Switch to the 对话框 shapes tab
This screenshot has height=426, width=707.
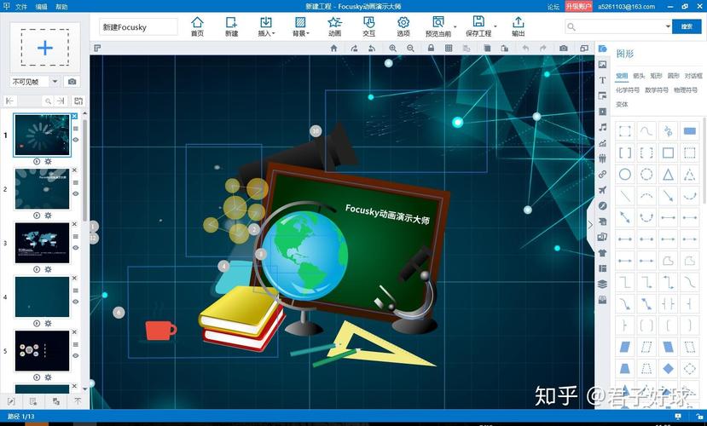coord(693,76)
